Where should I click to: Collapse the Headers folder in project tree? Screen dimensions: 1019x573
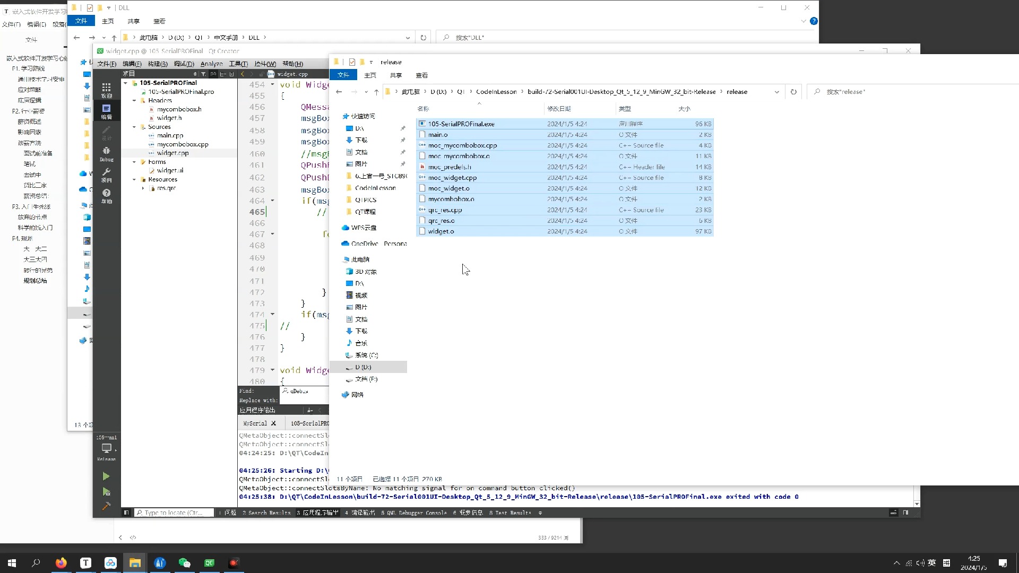click(x=134, y=100)
